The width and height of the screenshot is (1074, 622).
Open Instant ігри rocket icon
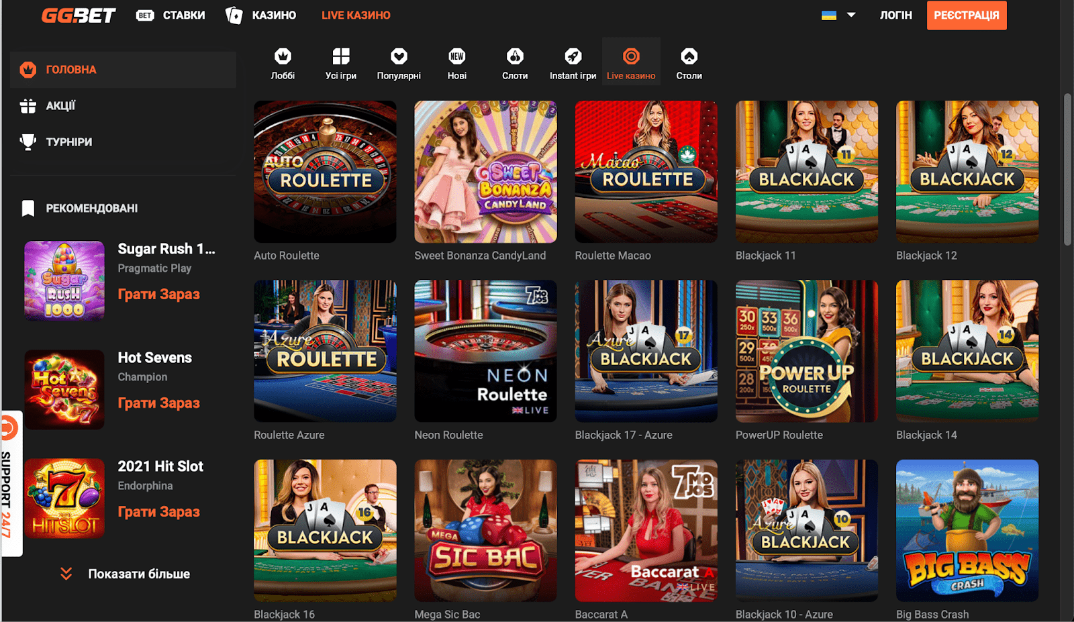coord(573,56)
